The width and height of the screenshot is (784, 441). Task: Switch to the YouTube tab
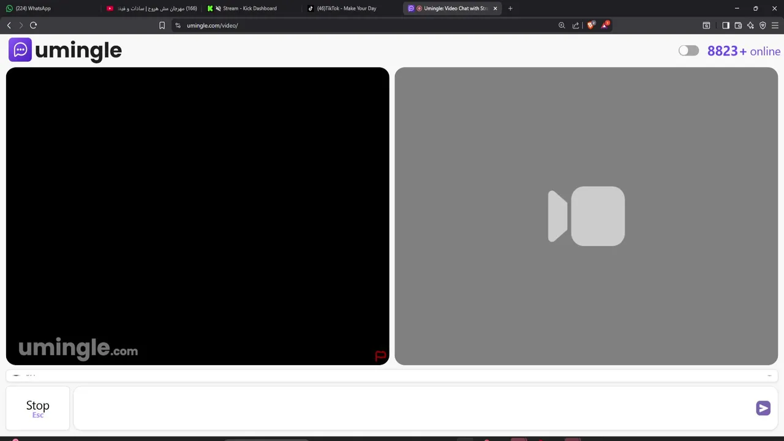point(151,9)
